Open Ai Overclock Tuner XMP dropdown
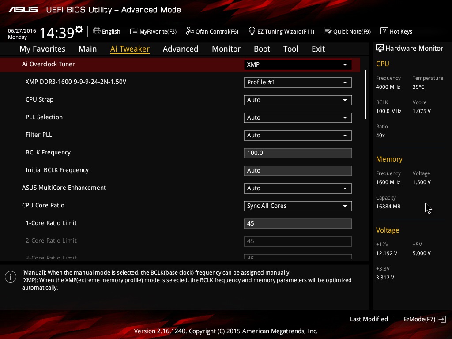The image size is (452, 339). tap(298, 64)
